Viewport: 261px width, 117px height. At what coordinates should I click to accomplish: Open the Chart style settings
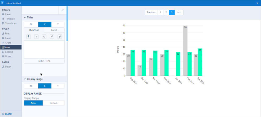coord(7,43)
